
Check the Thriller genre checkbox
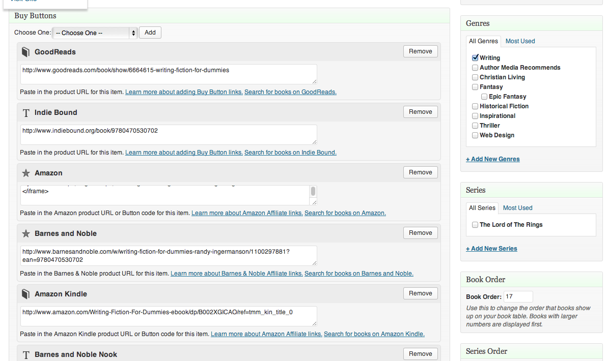tap(475, 126)
